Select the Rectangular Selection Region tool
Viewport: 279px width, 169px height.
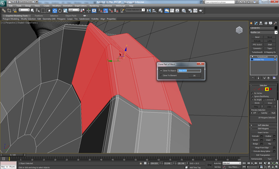(43, 10)
